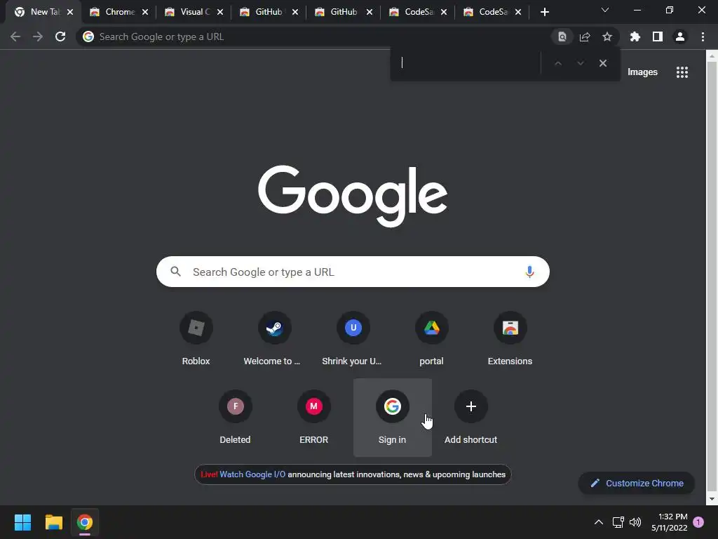Image resolution: width=718 pixels, height=539 pixels.
Task: Jump to next find result
Action: tap(580, 63)
